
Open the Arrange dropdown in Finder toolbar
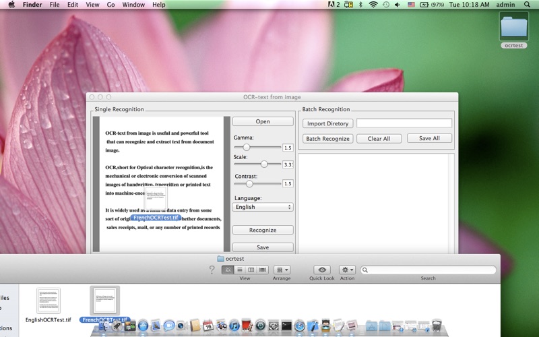click(x=282, y=270)
